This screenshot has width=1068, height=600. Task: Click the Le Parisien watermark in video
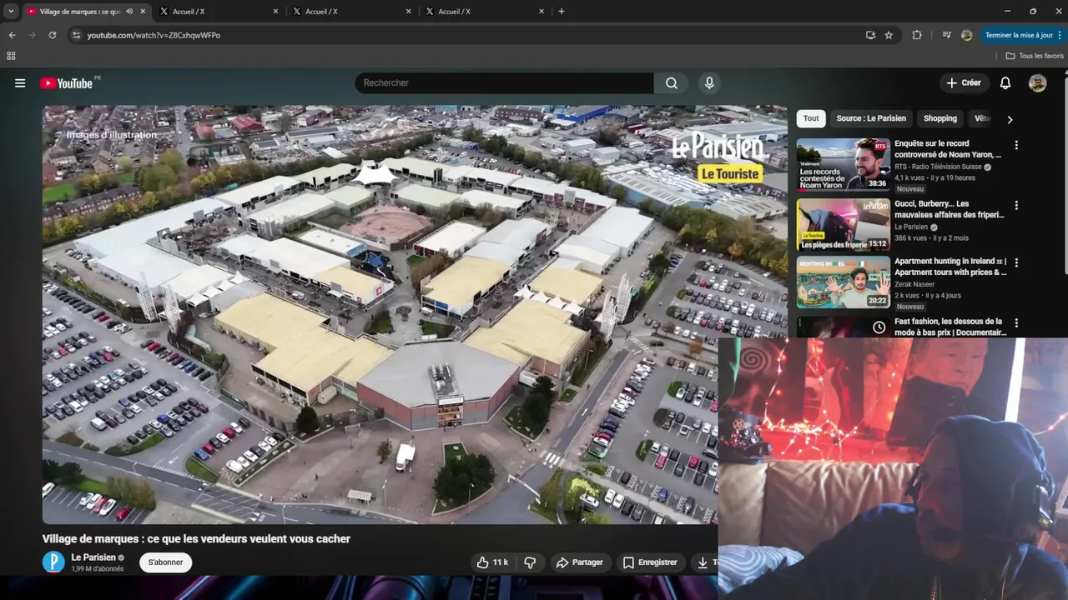point(718,157)
